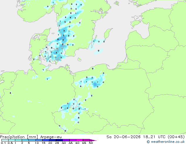Click the legend swatch between 2 and 5
Screen dimensions: 186x144
[x=25, y=140]
